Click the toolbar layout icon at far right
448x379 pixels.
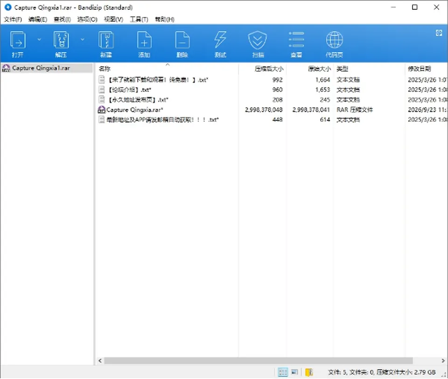[439, 33]
